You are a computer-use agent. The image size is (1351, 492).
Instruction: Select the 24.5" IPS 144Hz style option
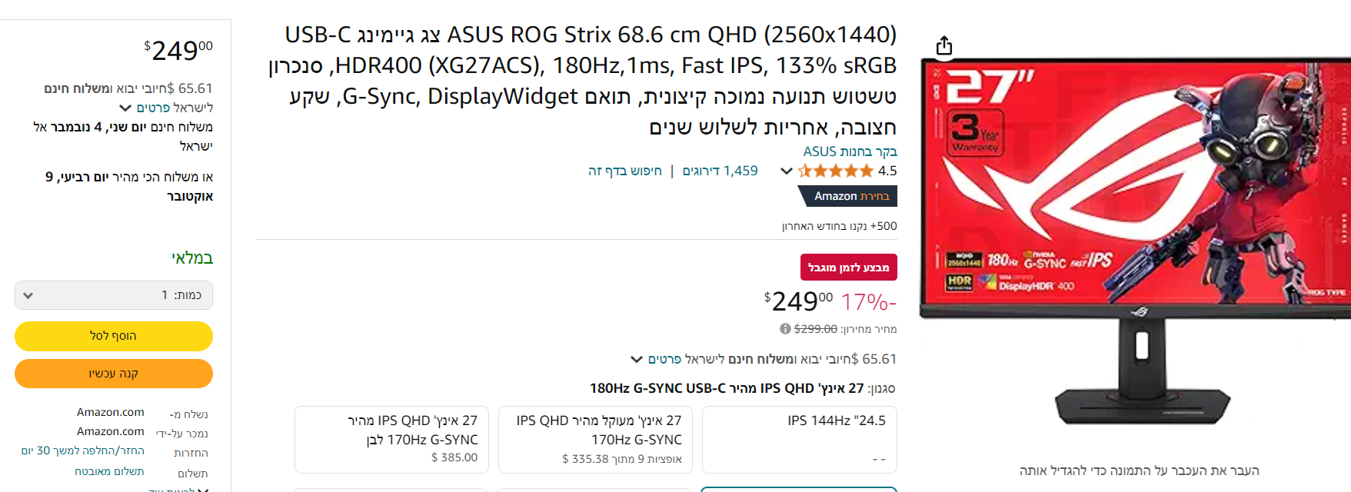coord(799,439)
